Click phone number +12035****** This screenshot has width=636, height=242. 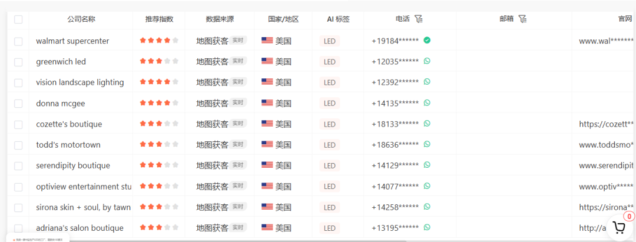click(395, 62)
